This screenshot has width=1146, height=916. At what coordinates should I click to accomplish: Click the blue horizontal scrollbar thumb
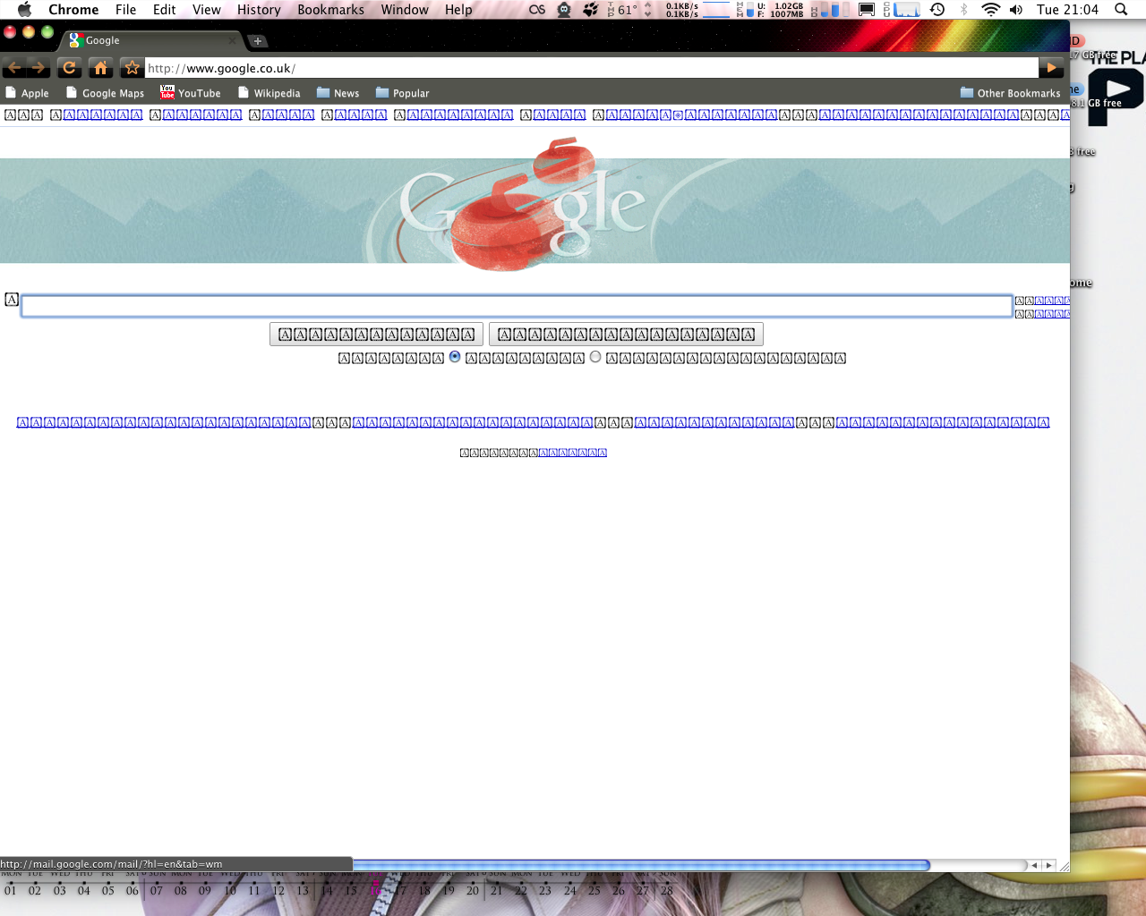[641, 865]
